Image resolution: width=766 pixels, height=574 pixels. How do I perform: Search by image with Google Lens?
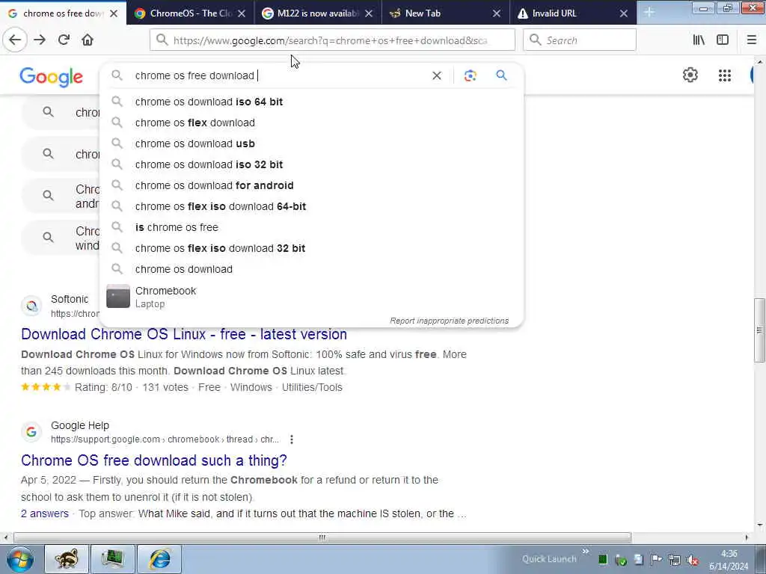[x=470, y=75]
